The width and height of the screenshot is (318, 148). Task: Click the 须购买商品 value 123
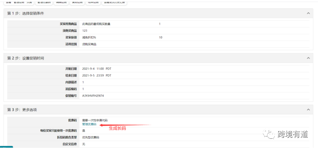tap(85, 31)
